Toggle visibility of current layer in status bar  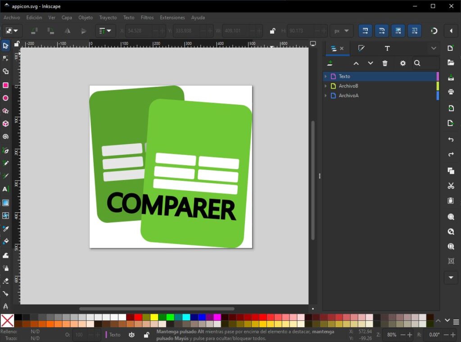click(x=131, y=335)
